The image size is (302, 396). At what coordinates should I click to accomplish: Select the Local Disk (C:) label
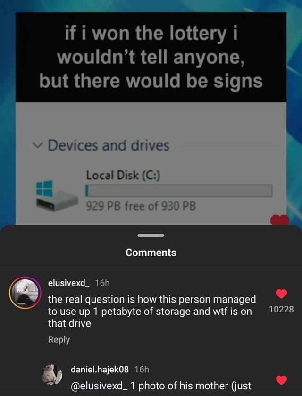point(123,175)
